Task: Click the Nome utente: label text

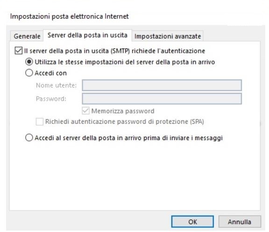Action: pos(56,85)
